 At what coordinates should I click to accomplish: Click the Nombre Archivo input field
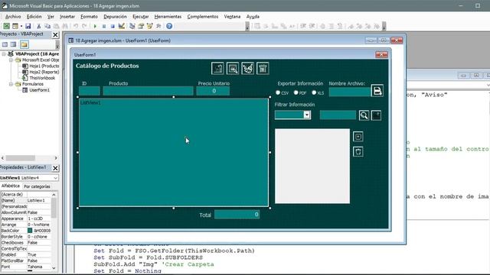[350, 92]
